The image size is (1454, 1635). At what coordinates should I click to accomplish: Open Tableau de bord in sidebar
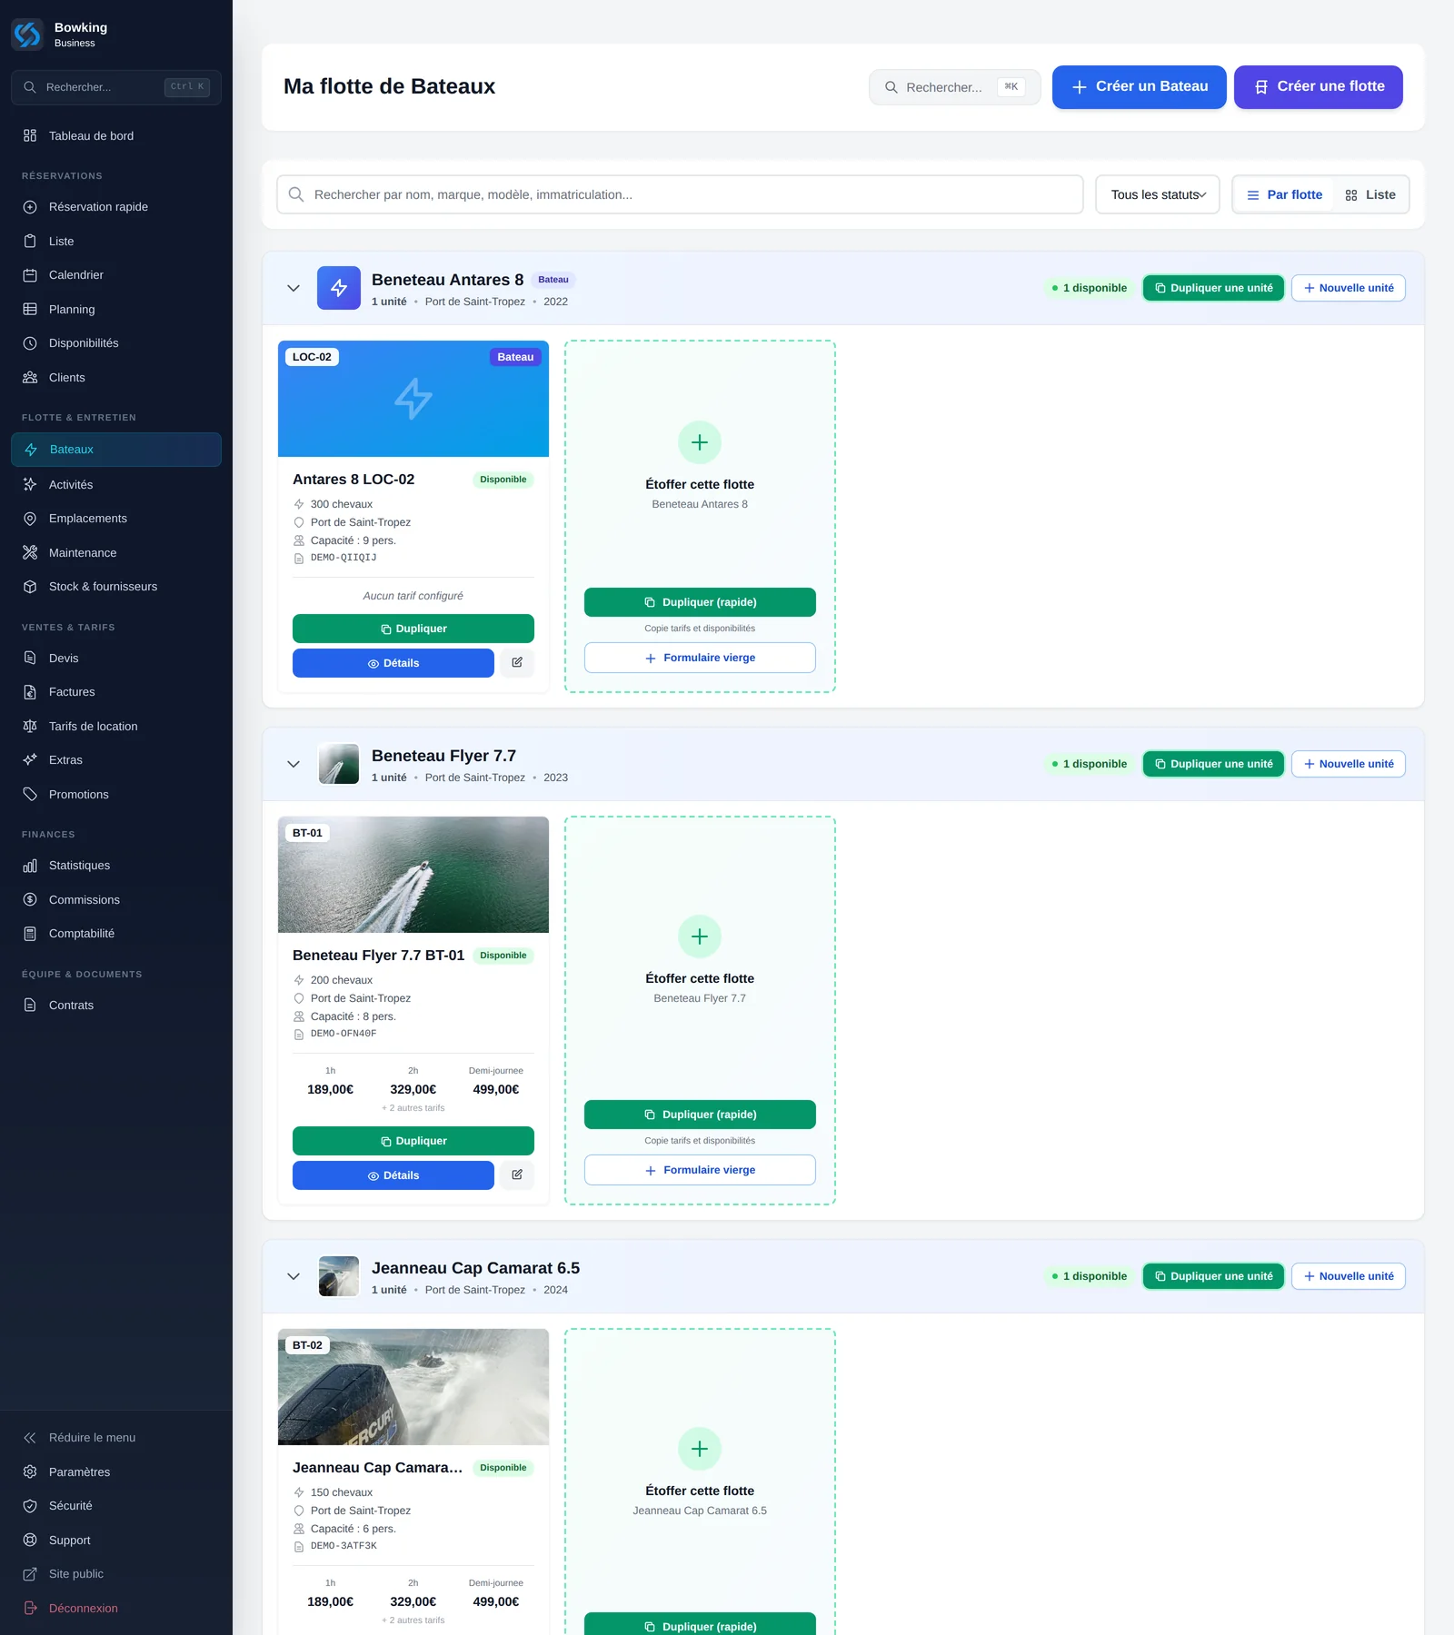point(116,136)
